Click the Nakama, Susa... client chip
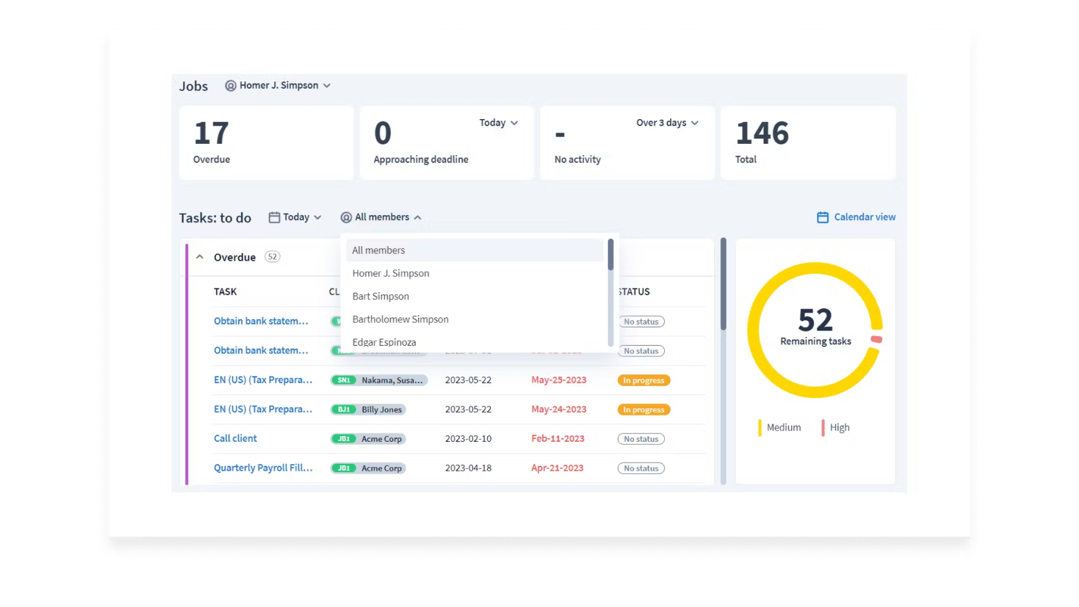 click(379, 380)
